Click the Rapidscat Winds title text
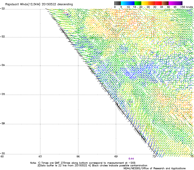Image resolution: width=194 pixels, height=170 pixels. [39, 4]
